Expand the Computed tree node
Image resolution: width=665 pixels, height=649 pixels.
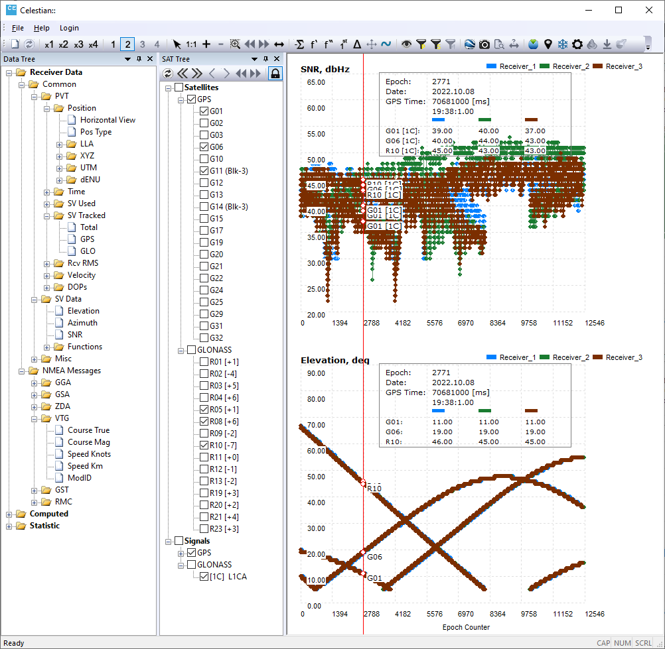9,514
